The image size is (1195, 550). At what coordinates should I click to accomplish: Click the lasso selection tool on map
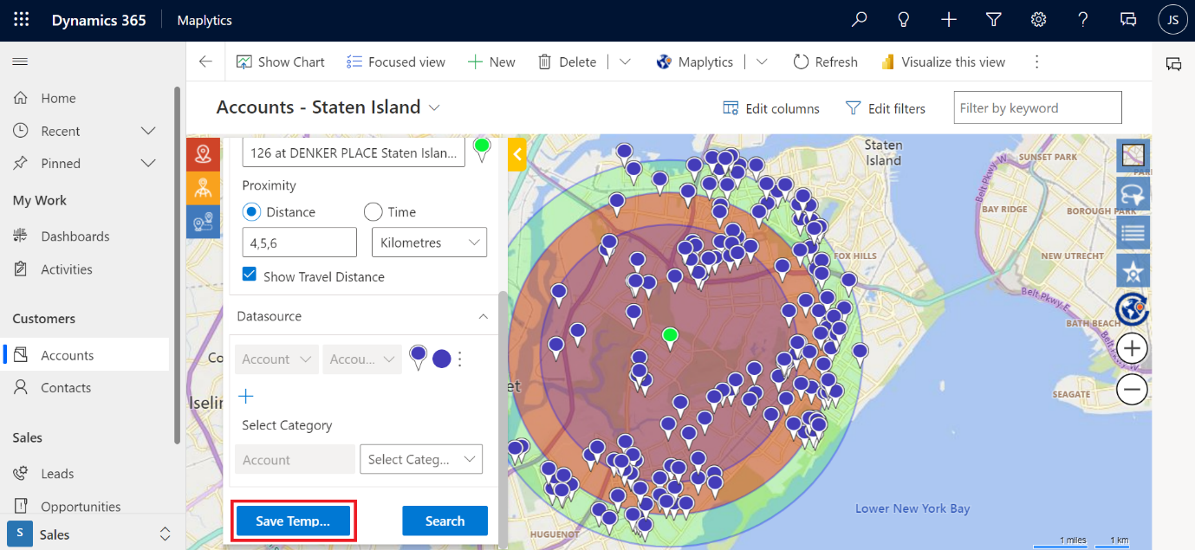click(1133, 194)
